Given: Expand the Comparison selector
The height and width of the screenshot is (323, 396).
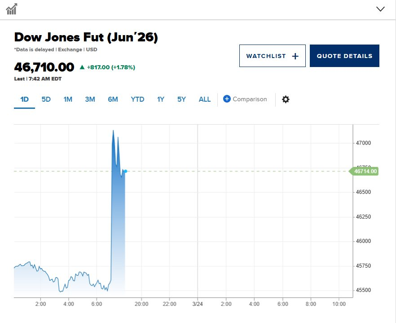Looking at the screenshot, I should click(246, 99).
